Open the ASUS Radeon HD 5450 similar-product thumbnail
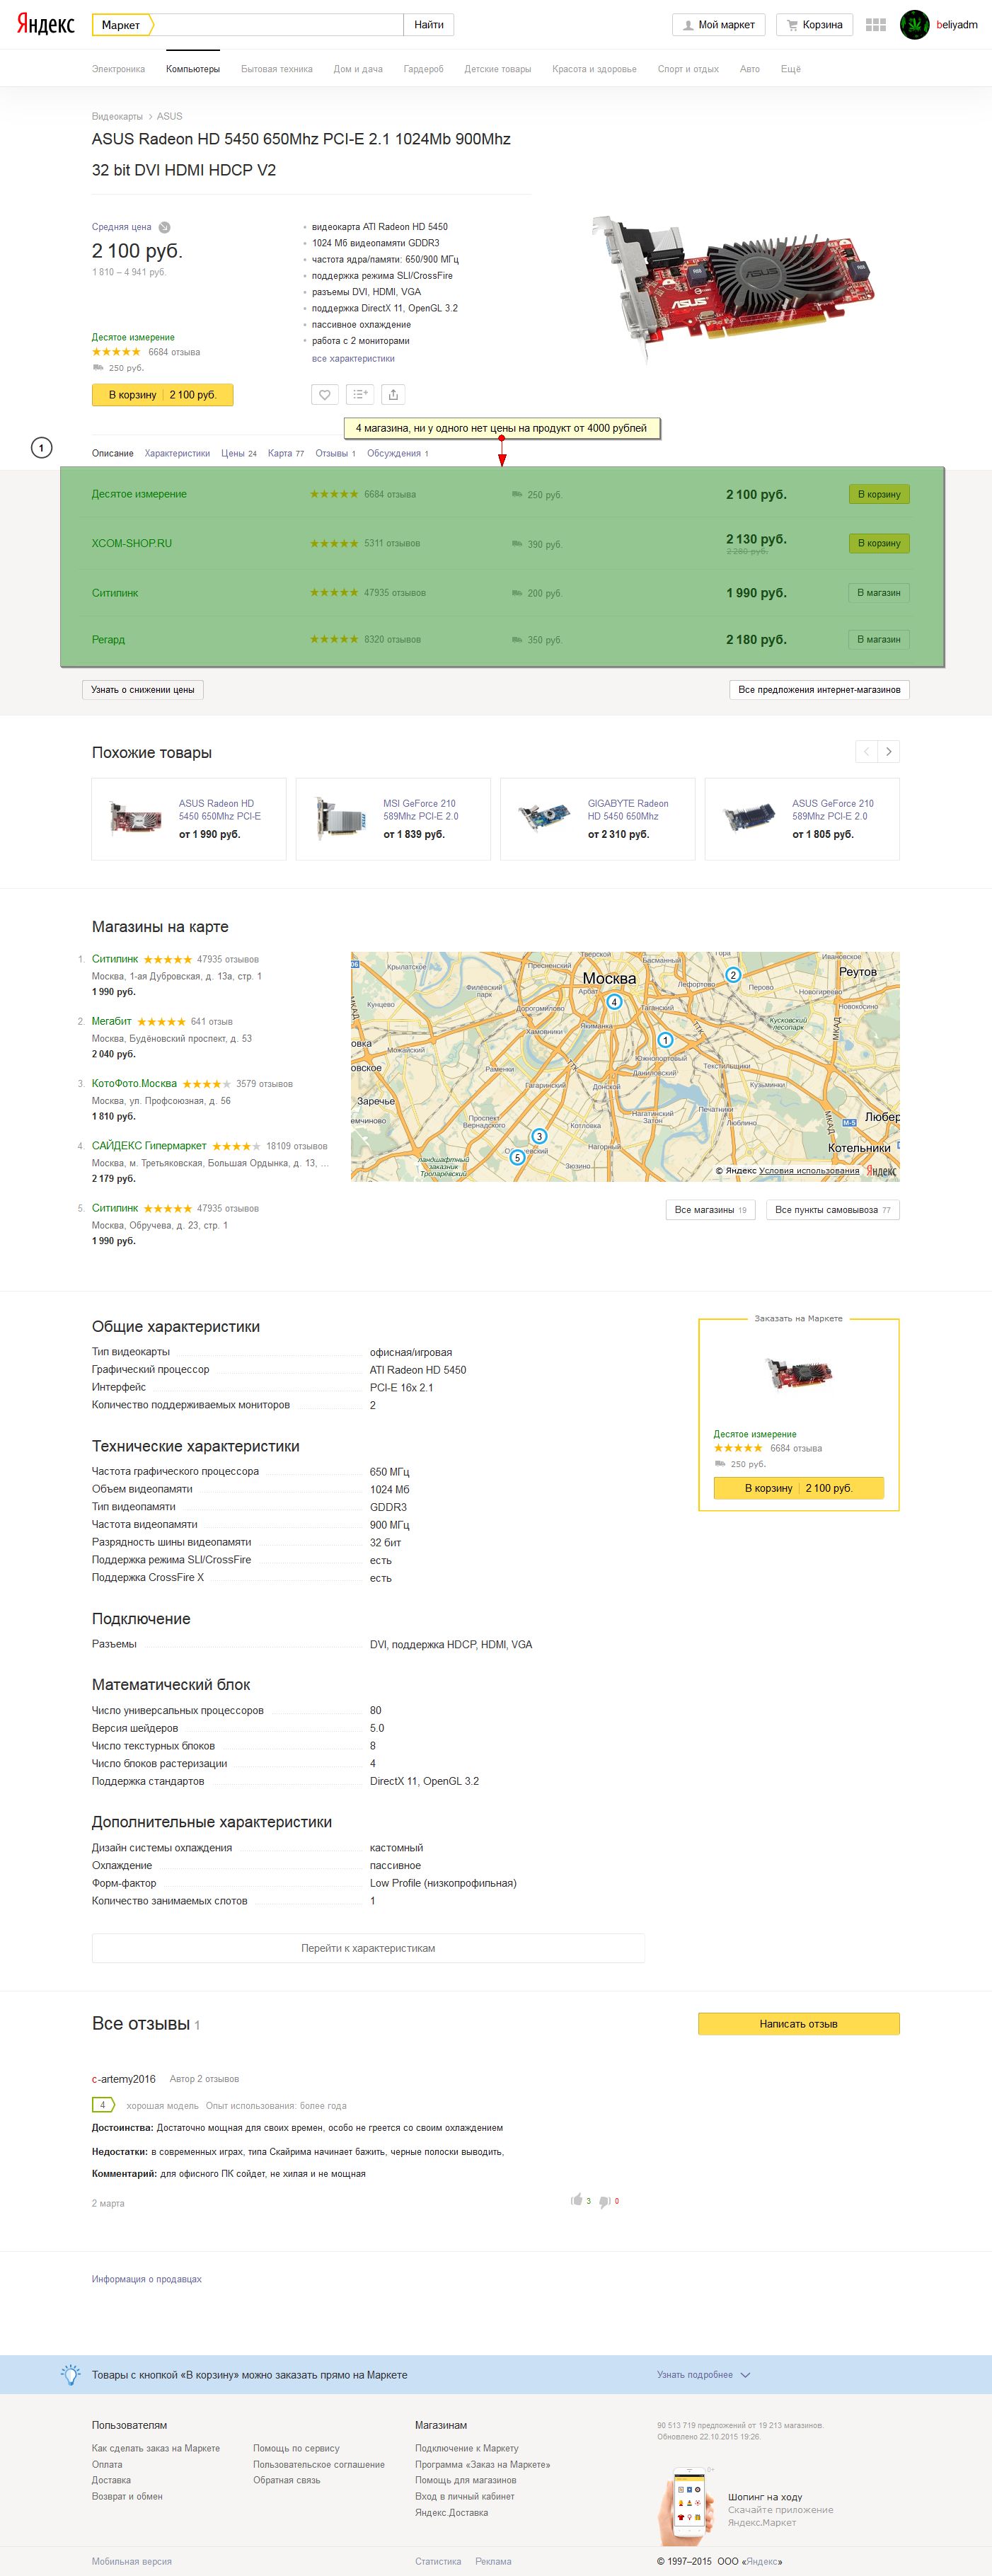The image size is (992, 2576). pyautogui.click(x=136, y=819)
